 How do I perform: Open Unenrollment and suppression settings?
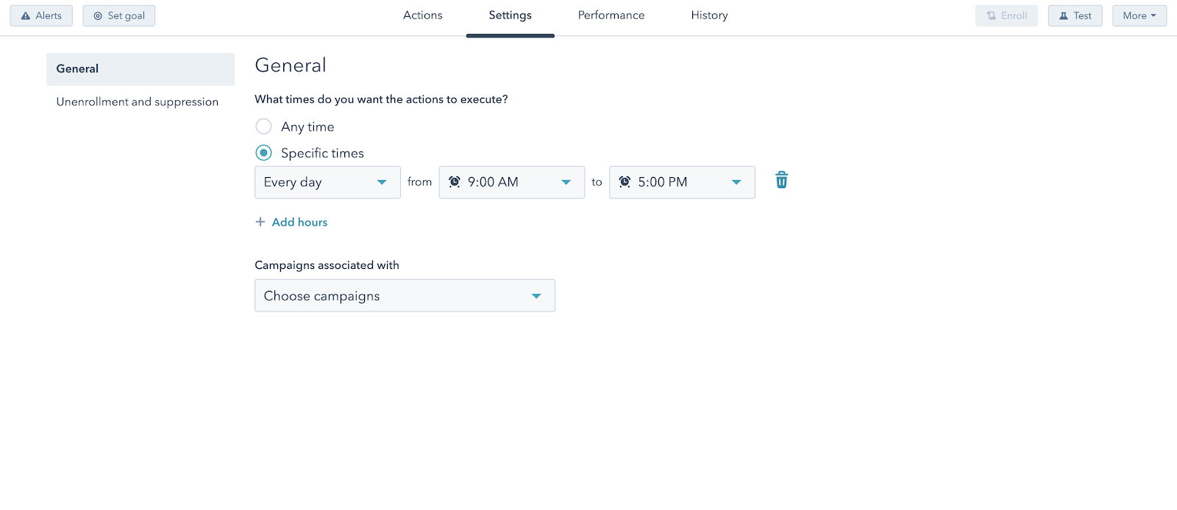(138, 102)
